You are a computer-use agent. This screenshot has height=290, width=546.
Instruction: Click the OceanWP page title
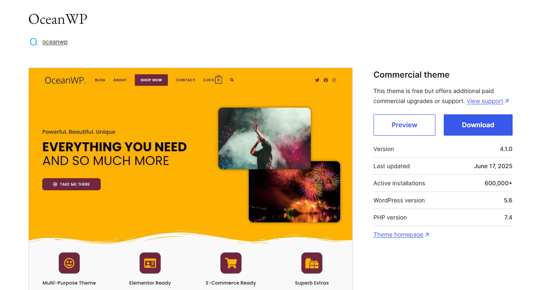coord(58,19)
